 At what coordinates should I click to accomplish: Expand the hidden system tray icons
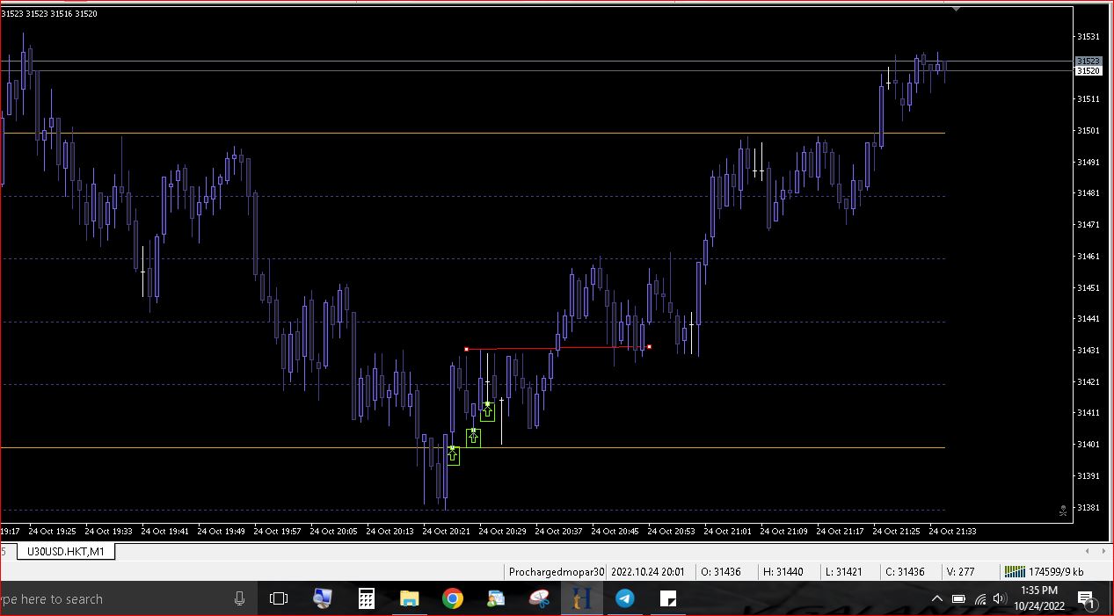pyautogui.click(x=937, y=598)
